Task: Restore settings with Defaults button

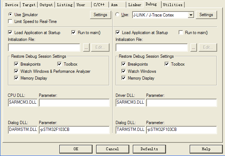Action: click(149, 149)
